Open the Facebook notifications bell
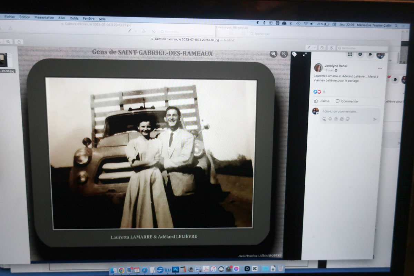 coord(370,55)
